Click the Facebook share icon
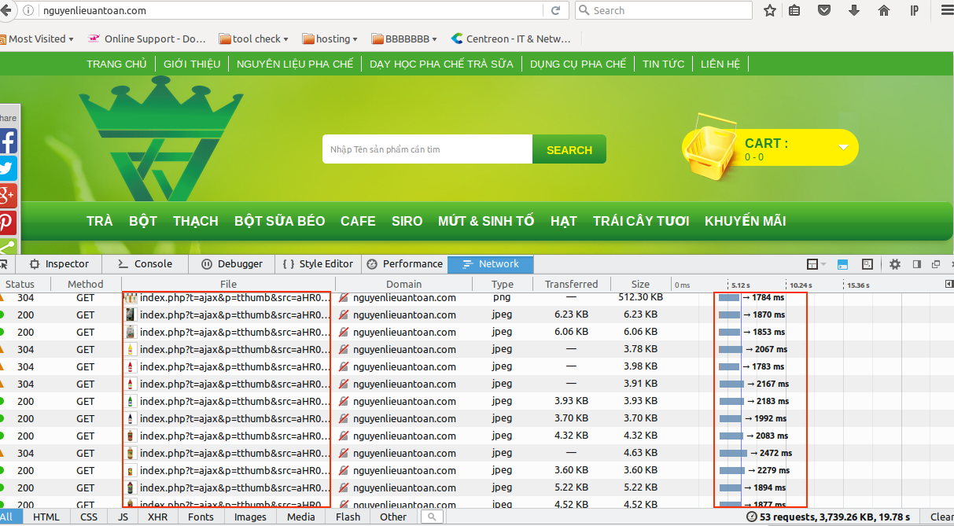This screenshot has height=526, width=954. 7,142
